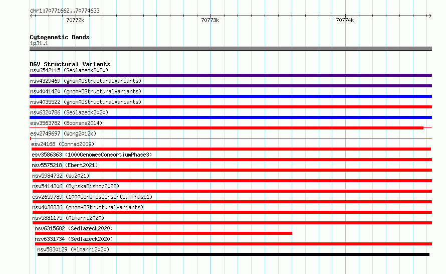Click the gray 1p31.1 cytogenetic band bar

231,49
